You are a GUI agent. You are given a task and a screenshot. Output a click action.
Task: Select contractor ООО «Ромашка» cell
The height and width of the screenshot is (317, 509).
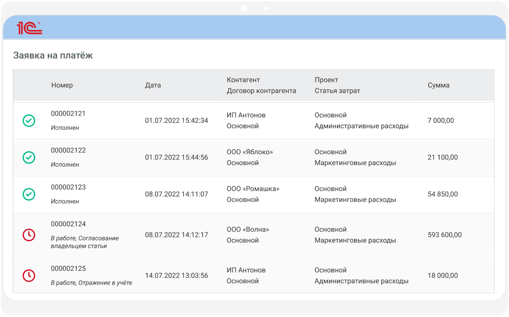pos(252,189)
